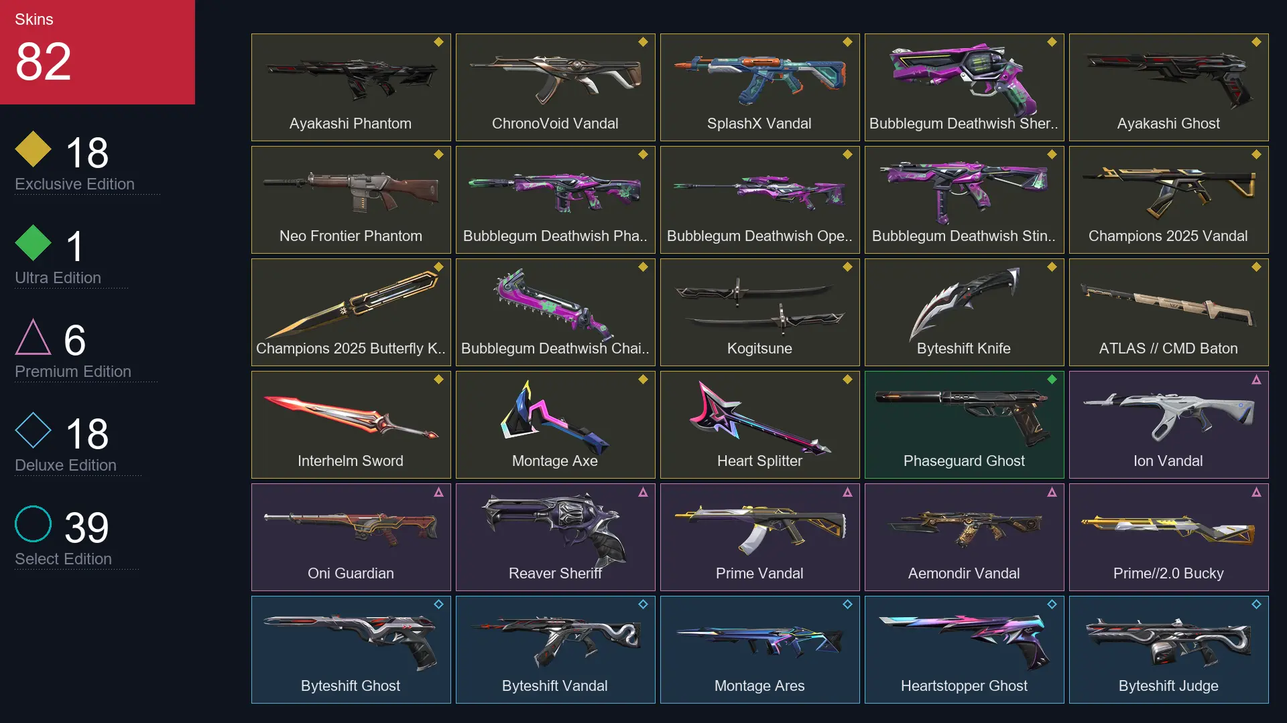Click the green Ultra Edition diamond icon
The image size is (1287, 723).
pyautogui.click(x=33, y=243)
